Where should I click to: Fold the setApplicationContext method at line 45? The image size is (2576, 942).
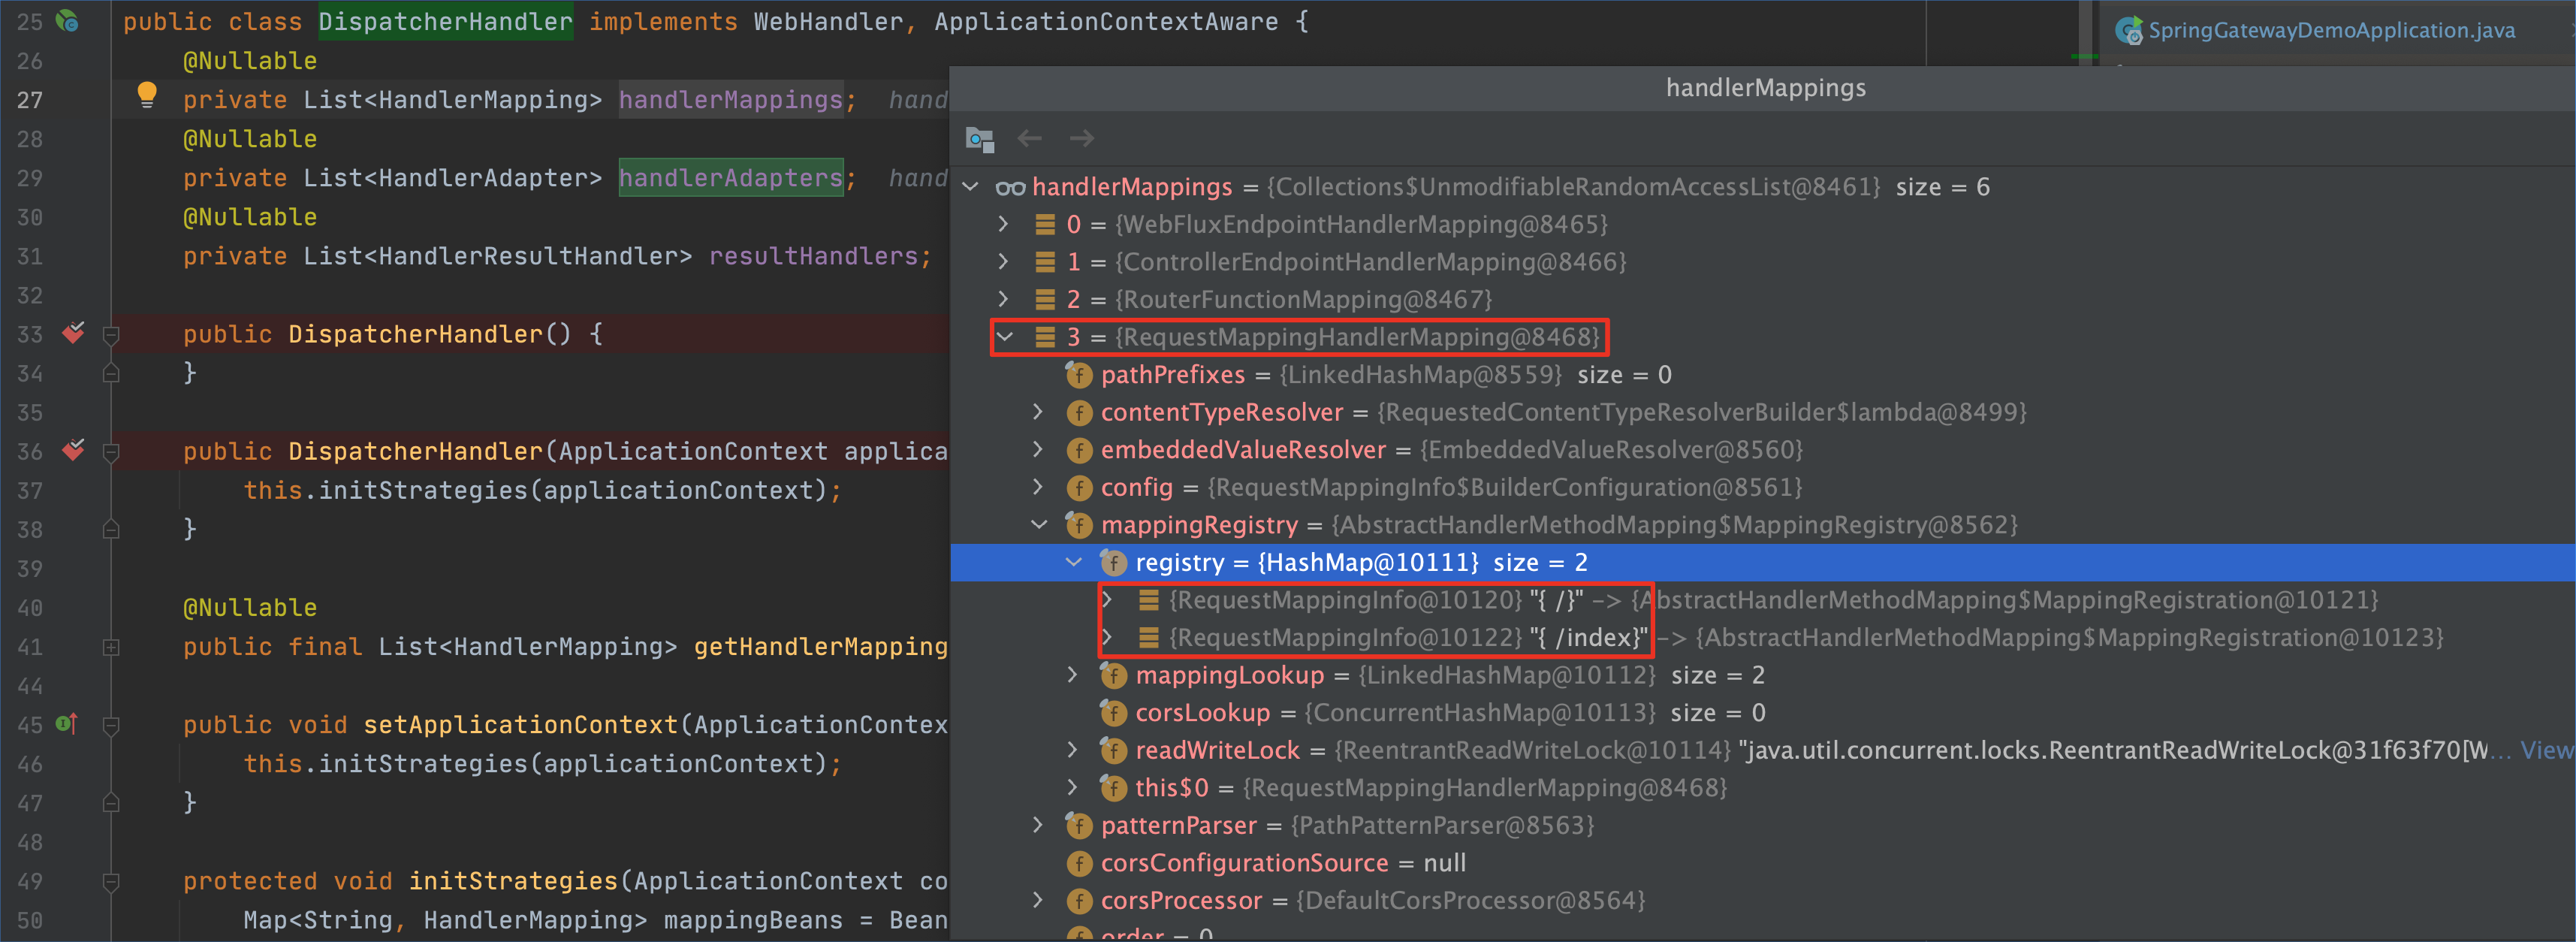[x=111, y=725]
